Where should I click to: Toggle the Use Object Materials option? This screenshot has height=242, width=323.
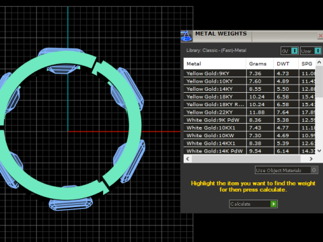[287, 170]
